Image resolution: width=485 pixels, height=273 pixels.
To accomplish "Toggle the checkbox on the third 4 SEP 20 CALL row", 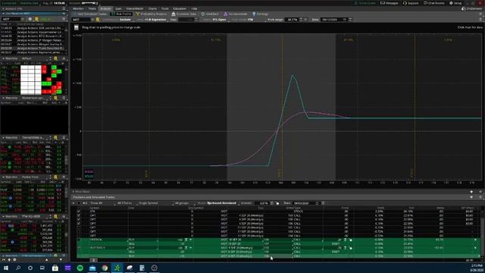I will click(x=79, y=224).
